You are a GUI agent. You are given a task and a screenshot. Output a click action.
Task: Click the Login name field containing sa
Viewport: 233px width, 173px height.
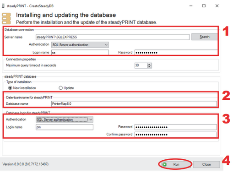80,53
